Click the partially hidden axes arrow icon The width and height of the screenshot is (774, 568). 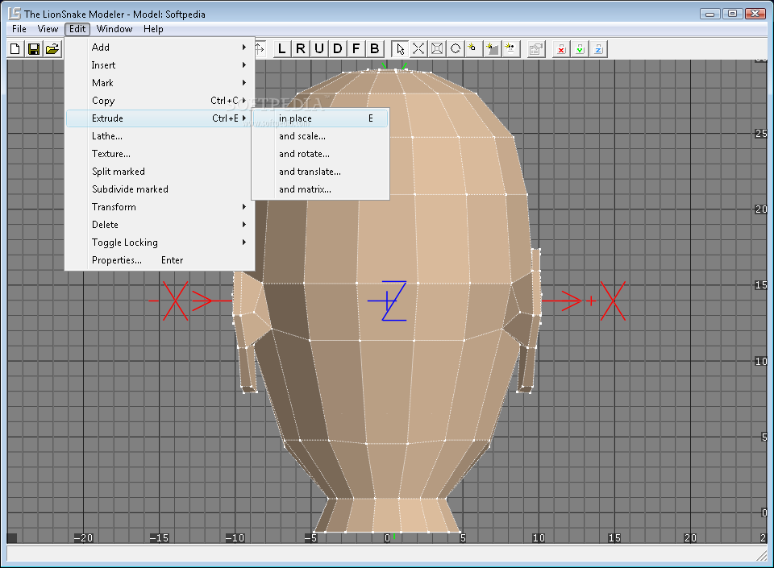[260, 49]
